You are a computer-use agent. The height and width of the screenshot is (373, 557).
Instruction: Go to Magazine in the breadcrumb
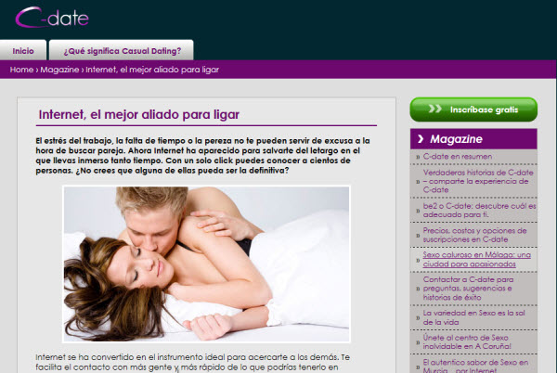[x=59, y=70]
